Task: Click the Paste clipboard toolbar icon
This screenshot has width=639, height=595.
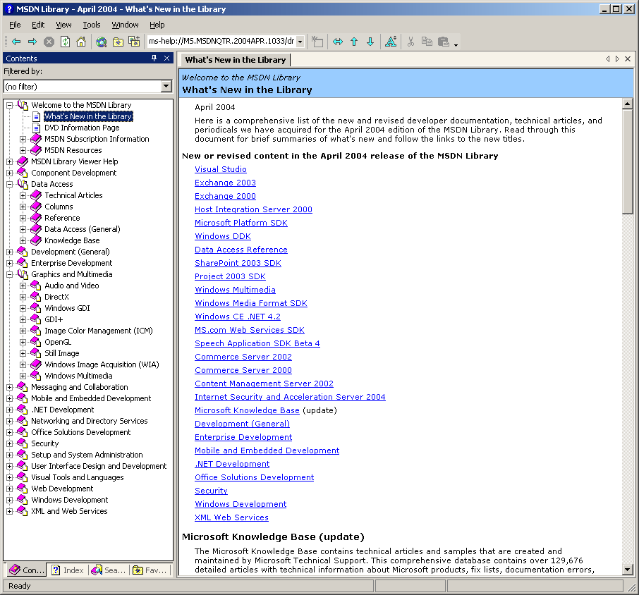Action: point(444,42)
